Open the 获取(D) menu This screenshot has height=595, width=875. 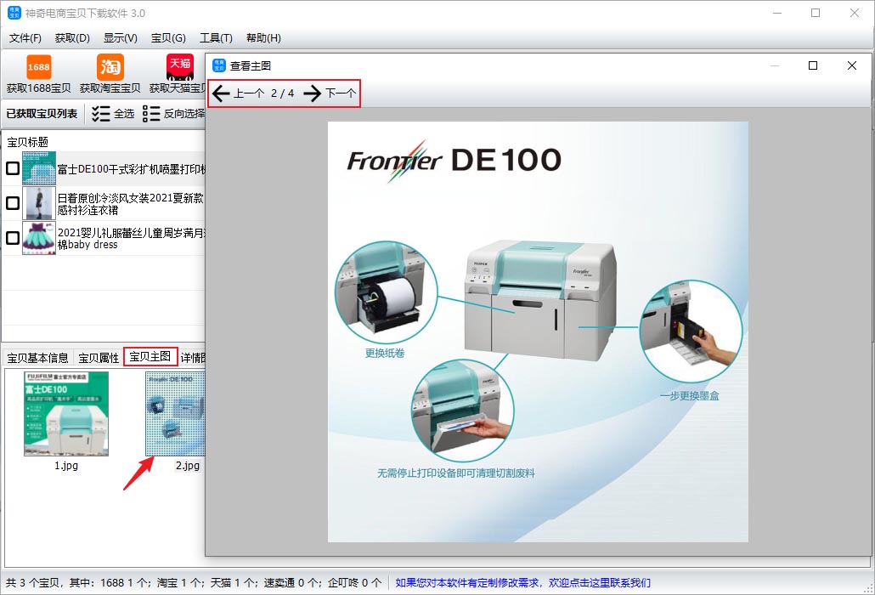(72, 38)
